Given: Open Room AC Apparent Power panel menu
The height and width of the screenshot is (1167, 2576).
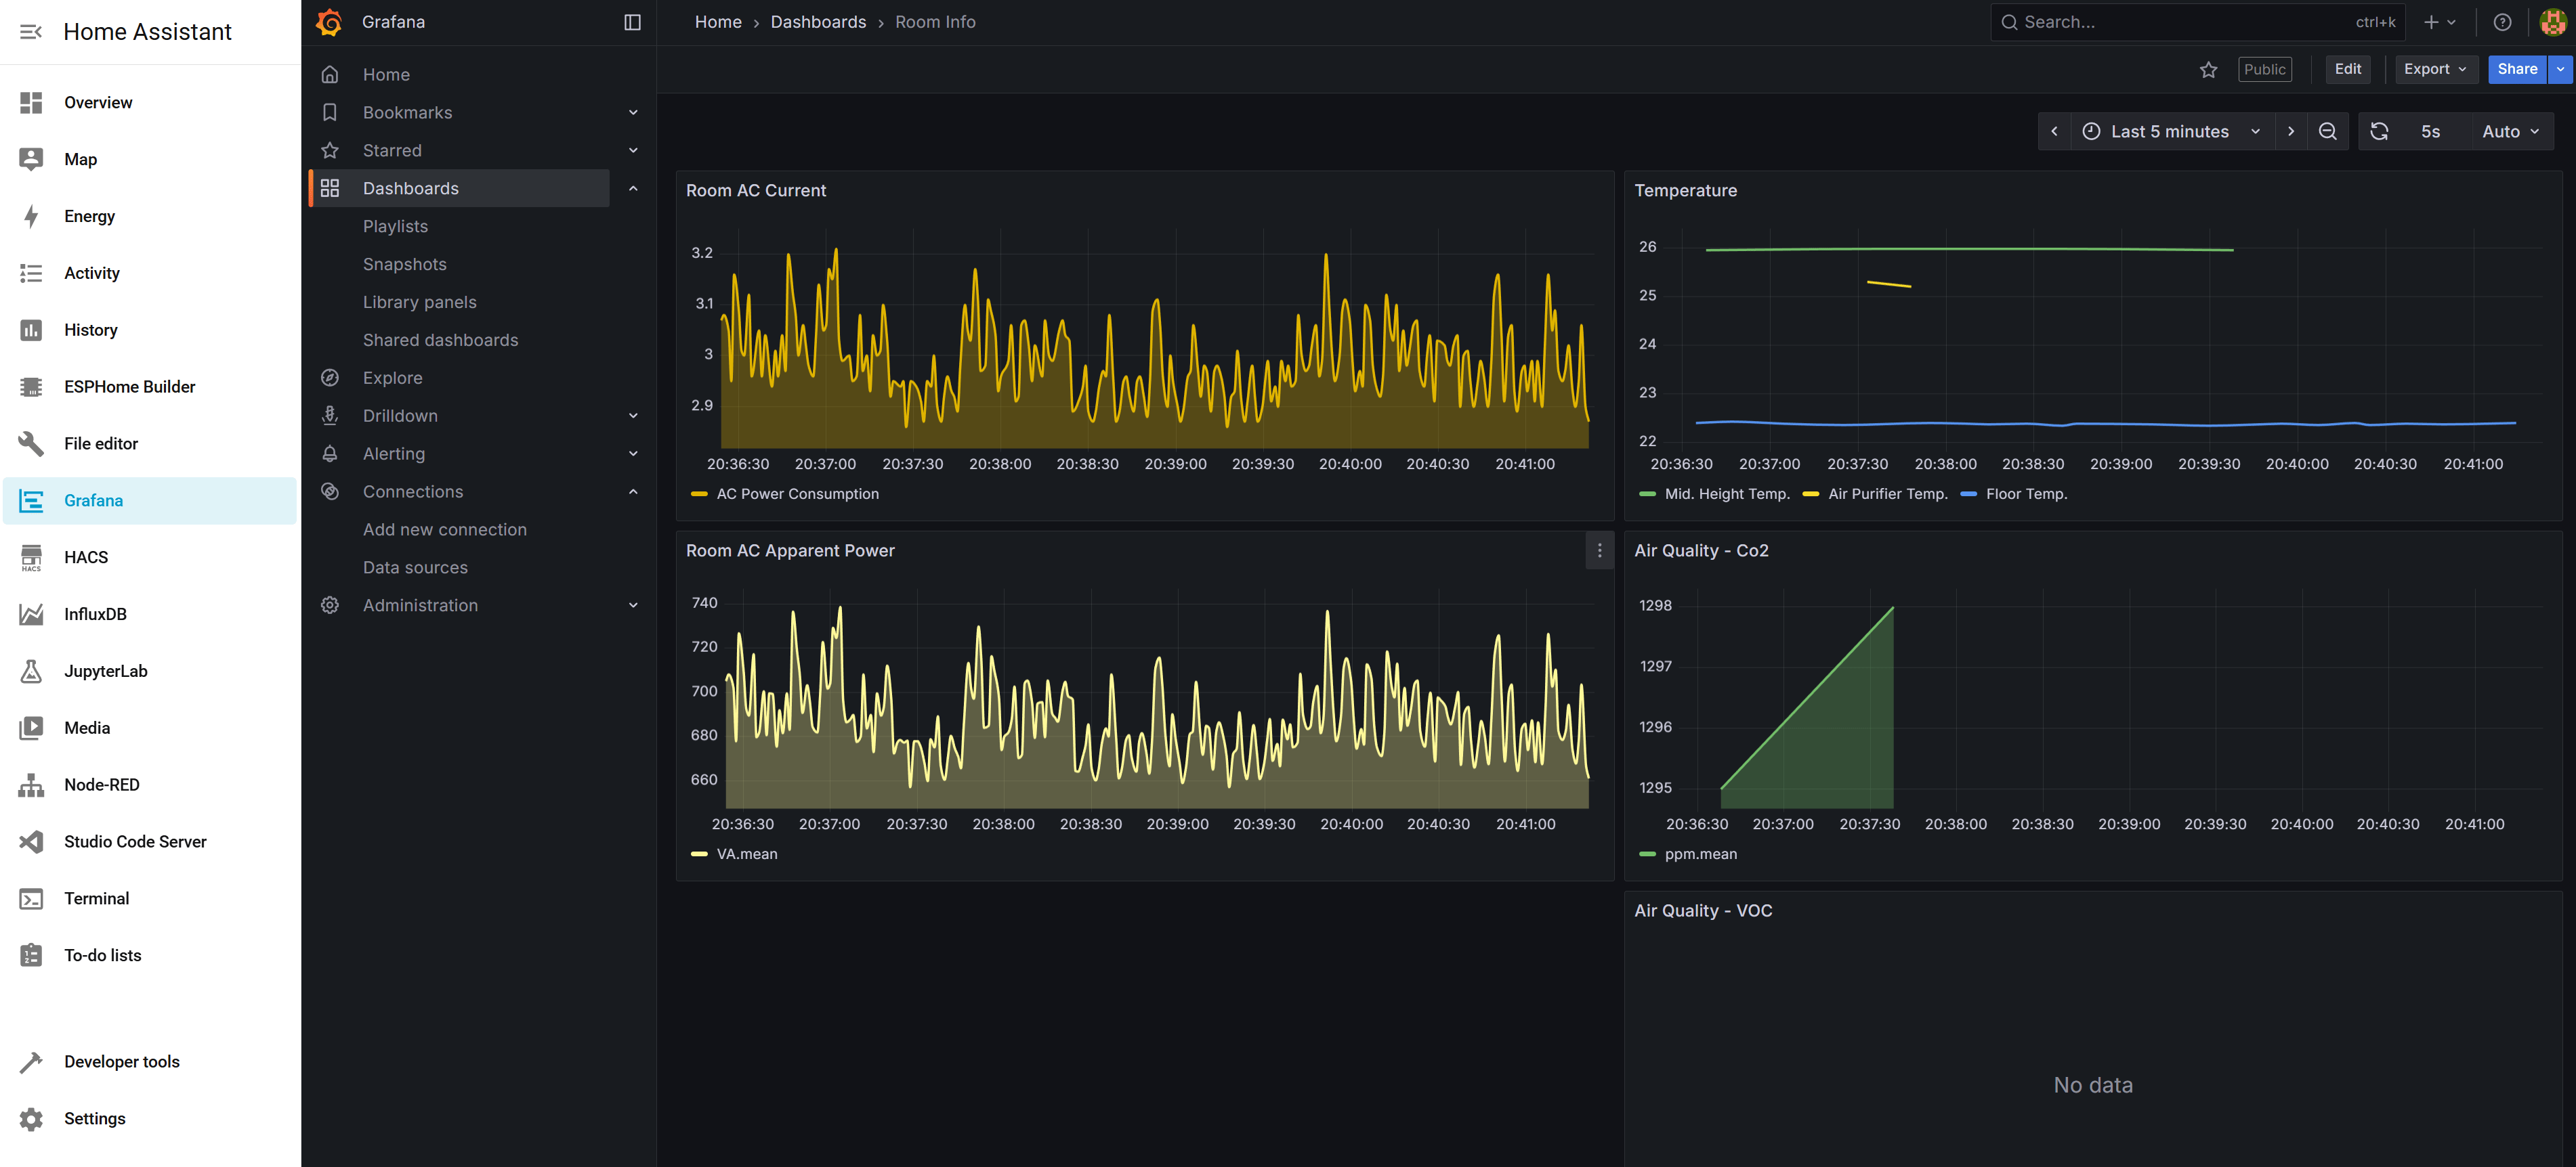Looking at the screenshot, I should pyautogui.click(x=1599, y=550).
